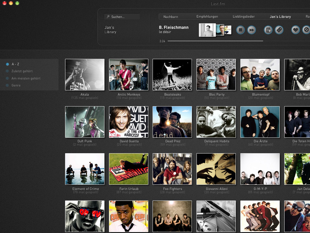Viewport: 310px width, 233px height.
Task: Click Element of Crime's 78 mal gespielt count
Action: (85, 192)
